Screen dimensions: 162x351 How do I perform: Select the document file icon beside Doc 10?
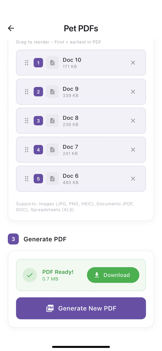52,63
